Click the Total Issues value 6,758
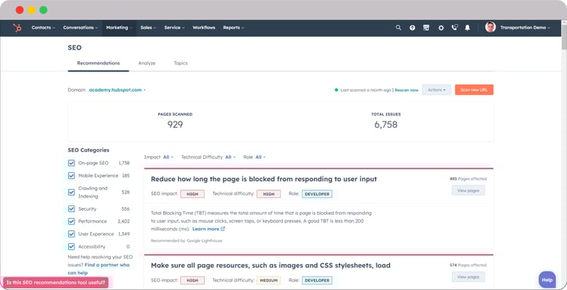 [386, 125]
